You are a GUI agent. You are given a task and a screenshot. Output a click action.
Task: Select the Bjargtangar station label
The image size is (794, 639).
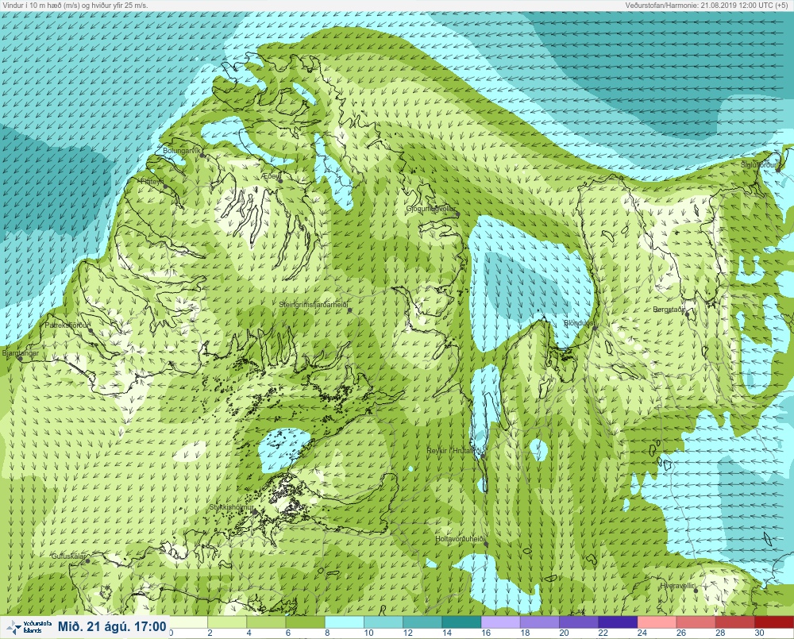21,353
